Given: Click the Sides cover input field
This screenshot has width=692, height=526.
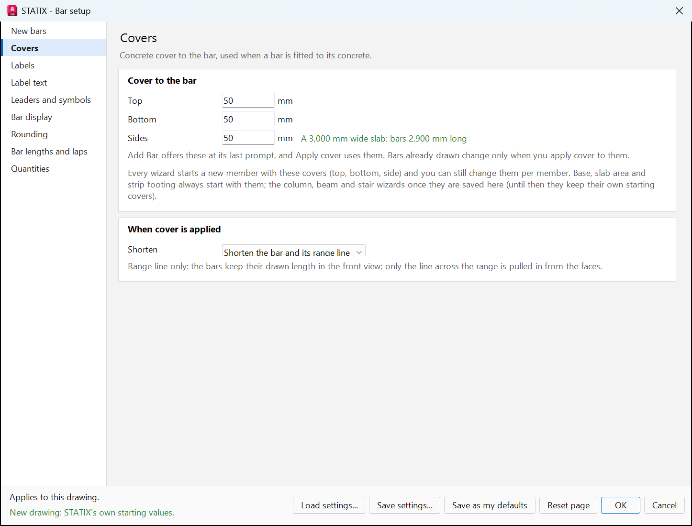Looking at the screenshot, I should 248,138.
